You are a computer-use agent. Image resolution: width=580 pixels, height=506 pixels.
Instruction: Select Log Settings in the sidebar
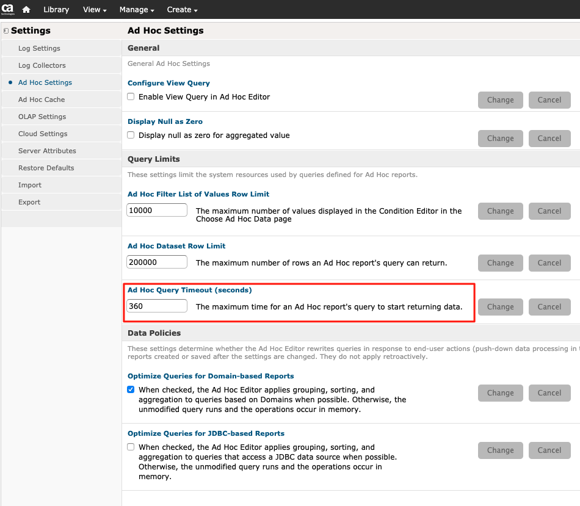[x=39, y=48]
